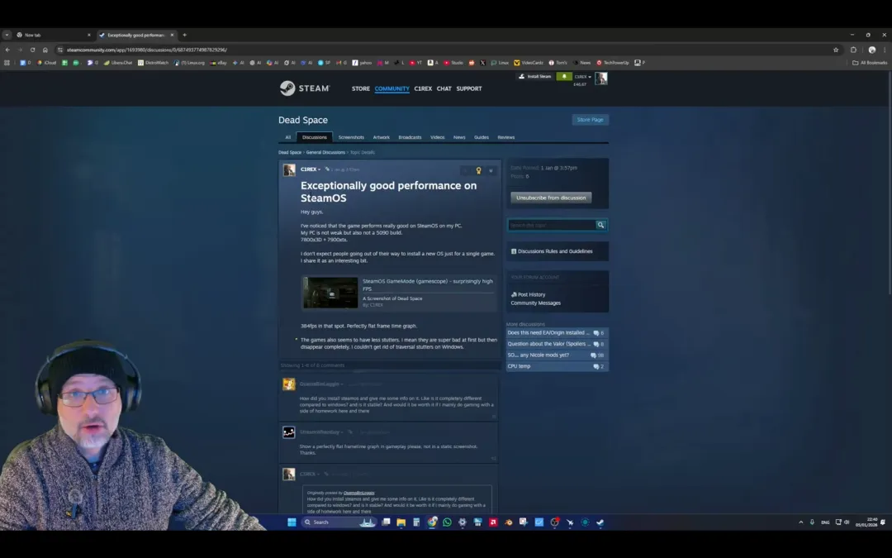Switch to the Screenshots tab
Screen dimensions: 892x558
(x=351, y=137)
